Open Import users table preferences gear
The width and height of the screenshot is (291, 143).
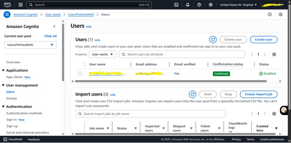pos(274,114)
